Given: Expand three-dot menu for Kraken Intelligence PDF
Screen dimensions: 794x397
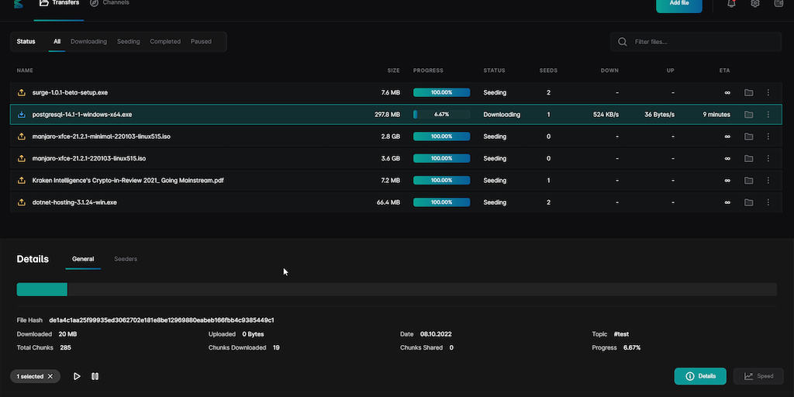Looking at the screenshot, I should 768,181.
